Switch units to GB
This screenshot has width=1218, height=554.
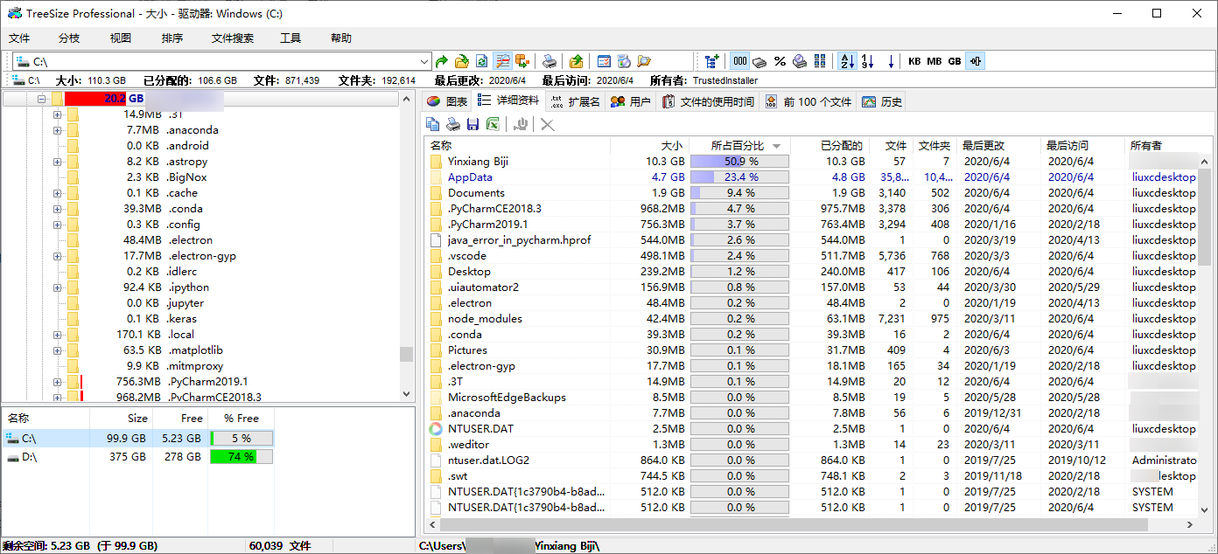click(955, 61)
